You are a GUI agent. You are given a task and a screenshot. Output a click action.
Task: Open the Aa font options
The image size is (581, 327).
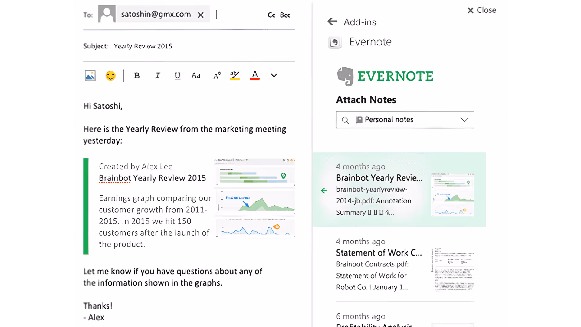tap(196, 75)
